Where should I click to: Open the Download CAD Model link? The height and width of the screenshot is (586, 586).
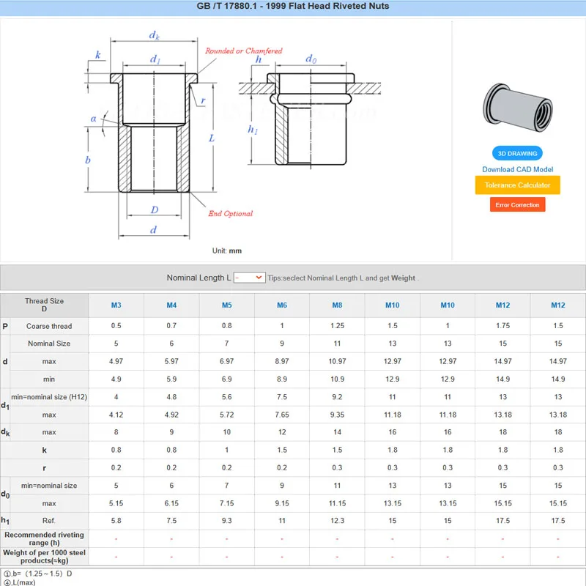pyautogui.click(x=517, y=169)
